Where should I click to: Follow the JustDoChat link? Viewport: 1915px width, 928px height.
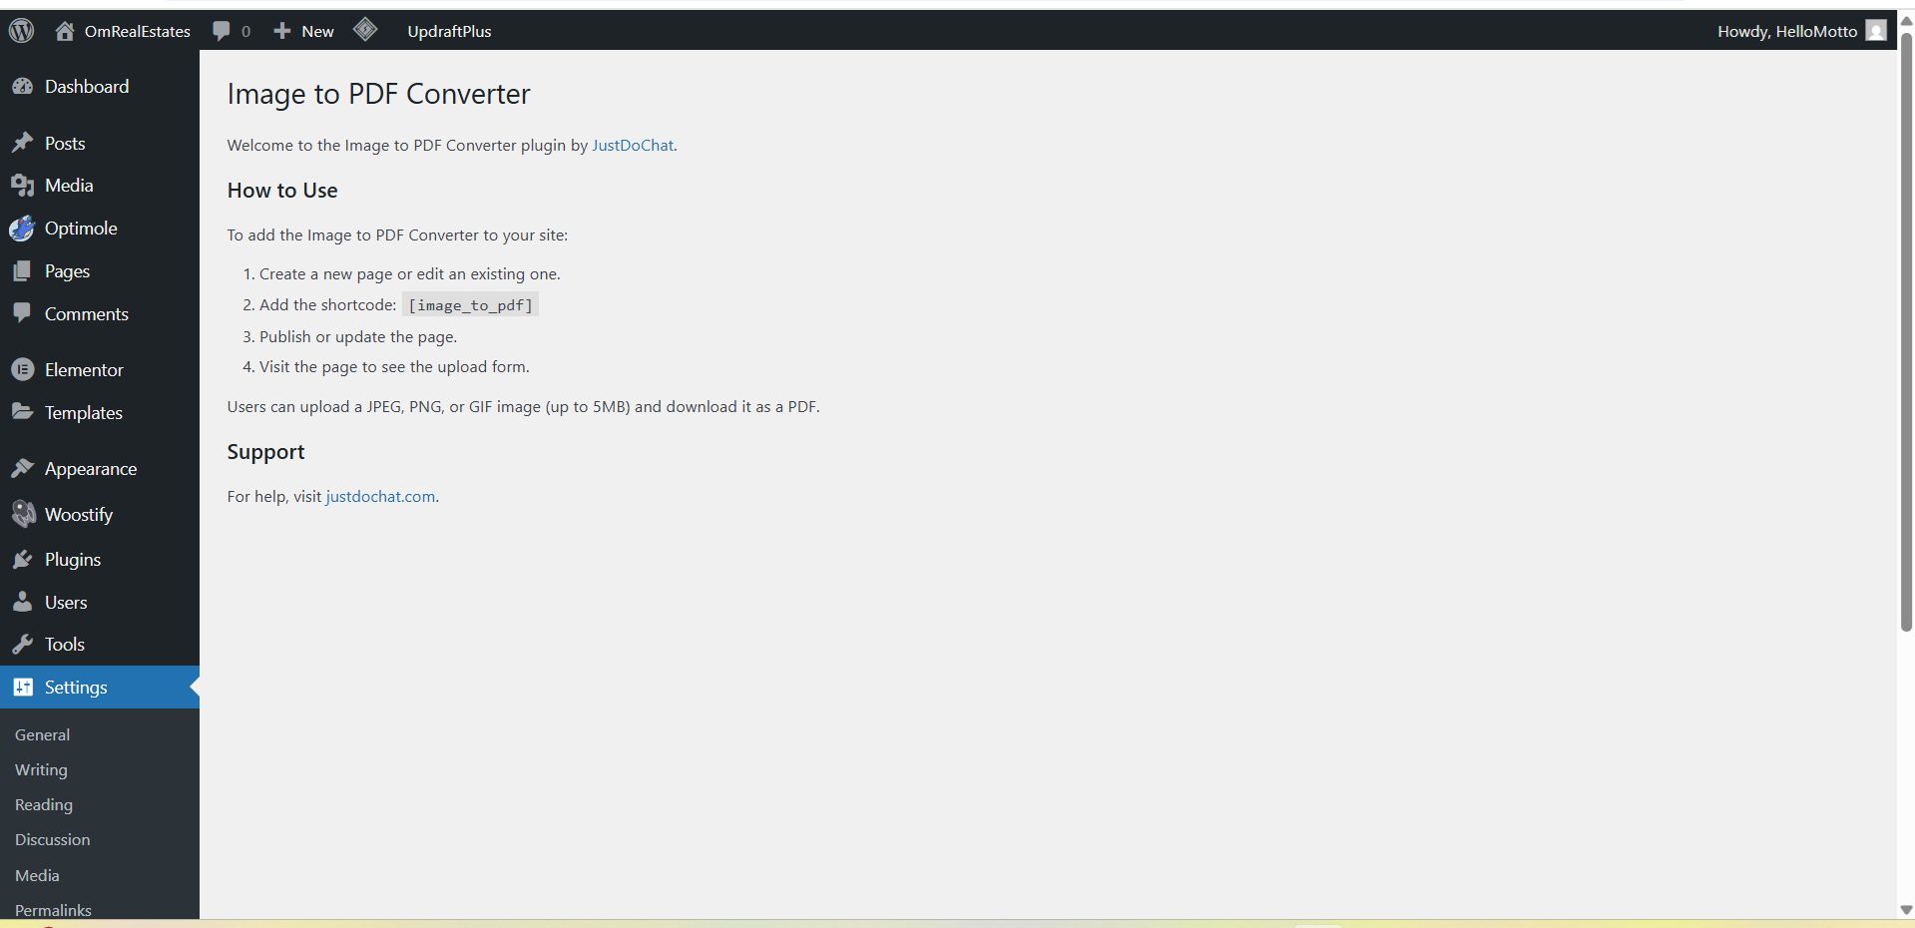point(633,145)
